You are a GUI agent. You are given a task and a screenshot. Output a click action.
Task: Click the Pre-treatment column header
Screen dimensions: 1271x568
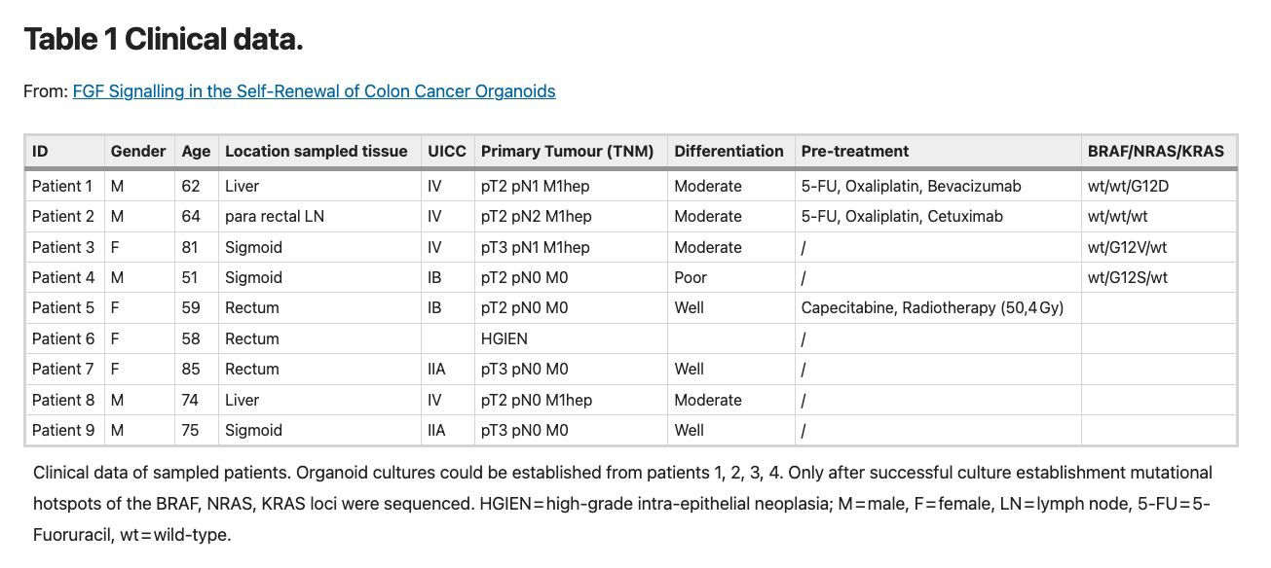click(x=854, y=151)
